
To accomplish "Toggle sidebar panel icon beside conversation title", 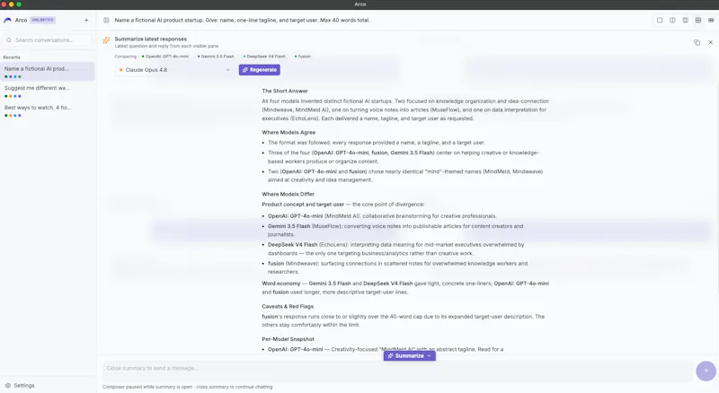I will point(106,20).
